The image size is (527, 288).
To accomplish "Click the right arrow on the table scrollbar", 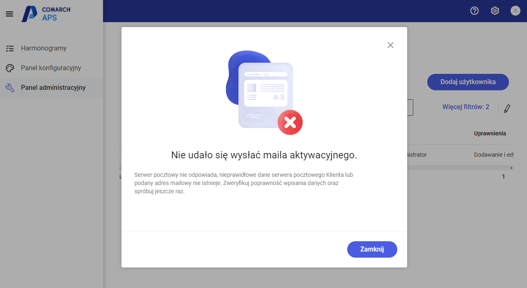I will click(512, 168).
